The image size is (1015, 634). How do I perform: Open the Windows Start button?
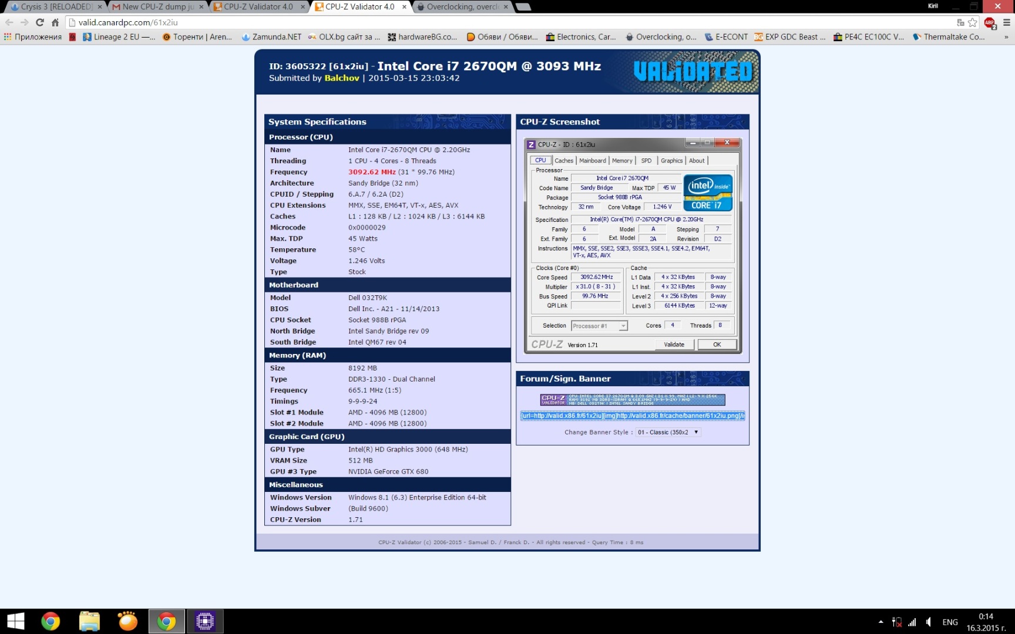15,621
